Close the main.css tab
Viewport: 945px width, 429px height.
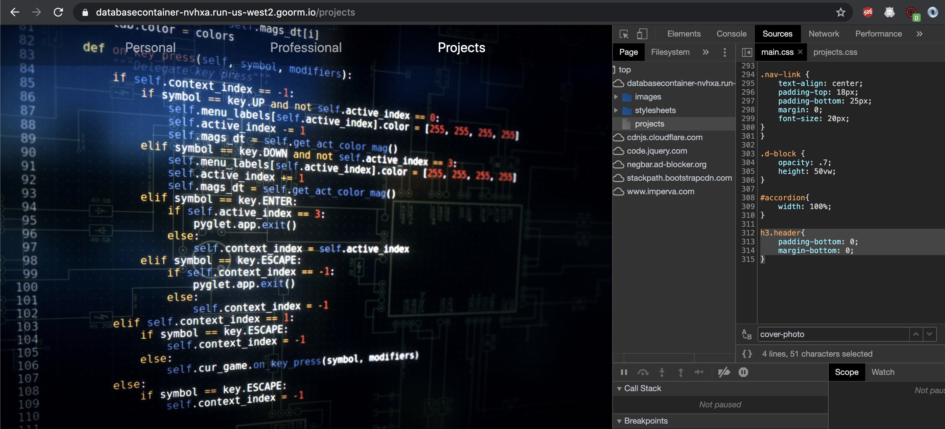click(800, 52)
